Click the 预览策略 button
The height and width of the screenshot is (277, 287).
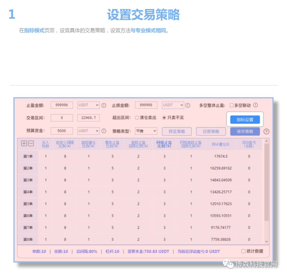coord(177,131)
